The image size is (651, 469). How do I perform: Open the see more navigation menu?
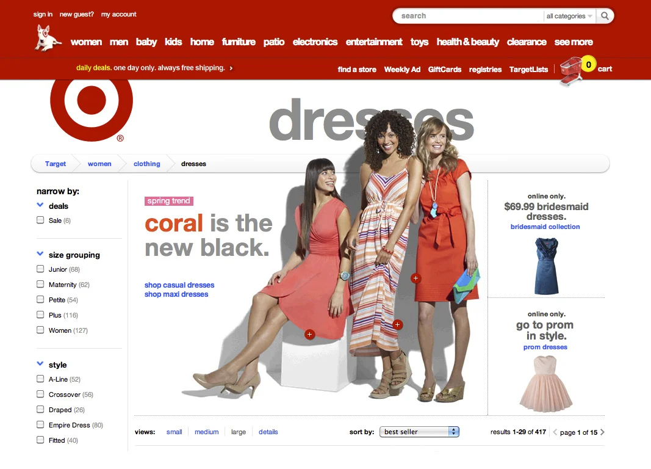574,42
